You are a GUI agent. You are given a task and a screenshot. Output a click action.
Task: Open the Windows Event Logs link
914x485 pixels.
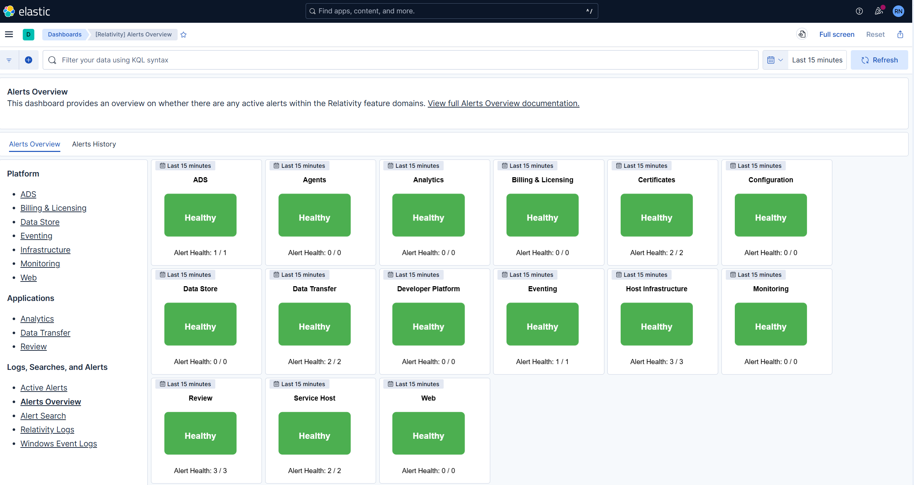click(59, 444)
